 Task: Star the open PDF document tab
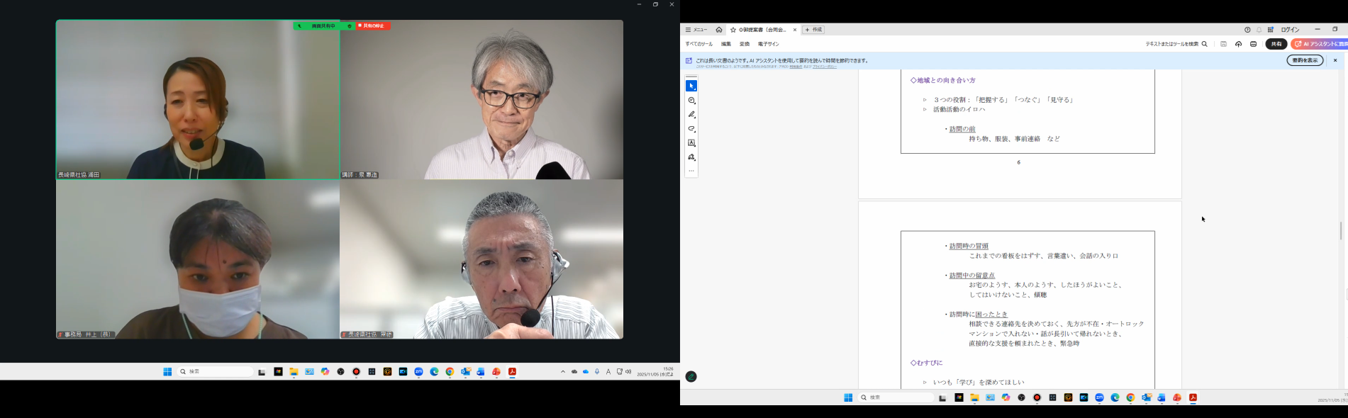tap(733, 30)
